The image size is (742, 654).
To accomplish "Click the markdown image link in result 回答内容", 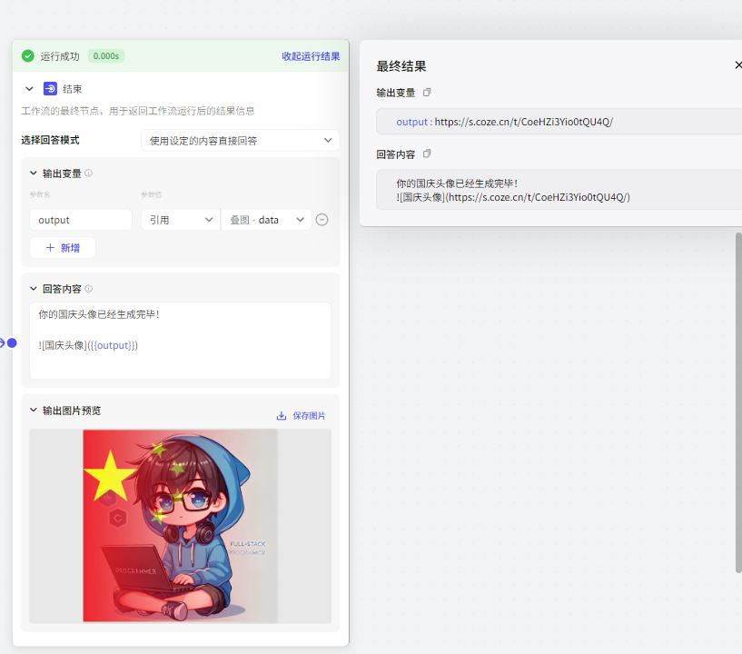I will 513,197.
